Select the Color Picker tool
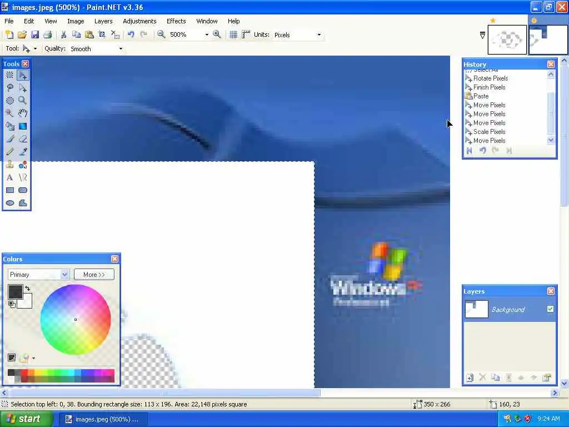Image resolution: width=569 pixels, height=427 pixels. pyautogui.click(x=22, y=152)
